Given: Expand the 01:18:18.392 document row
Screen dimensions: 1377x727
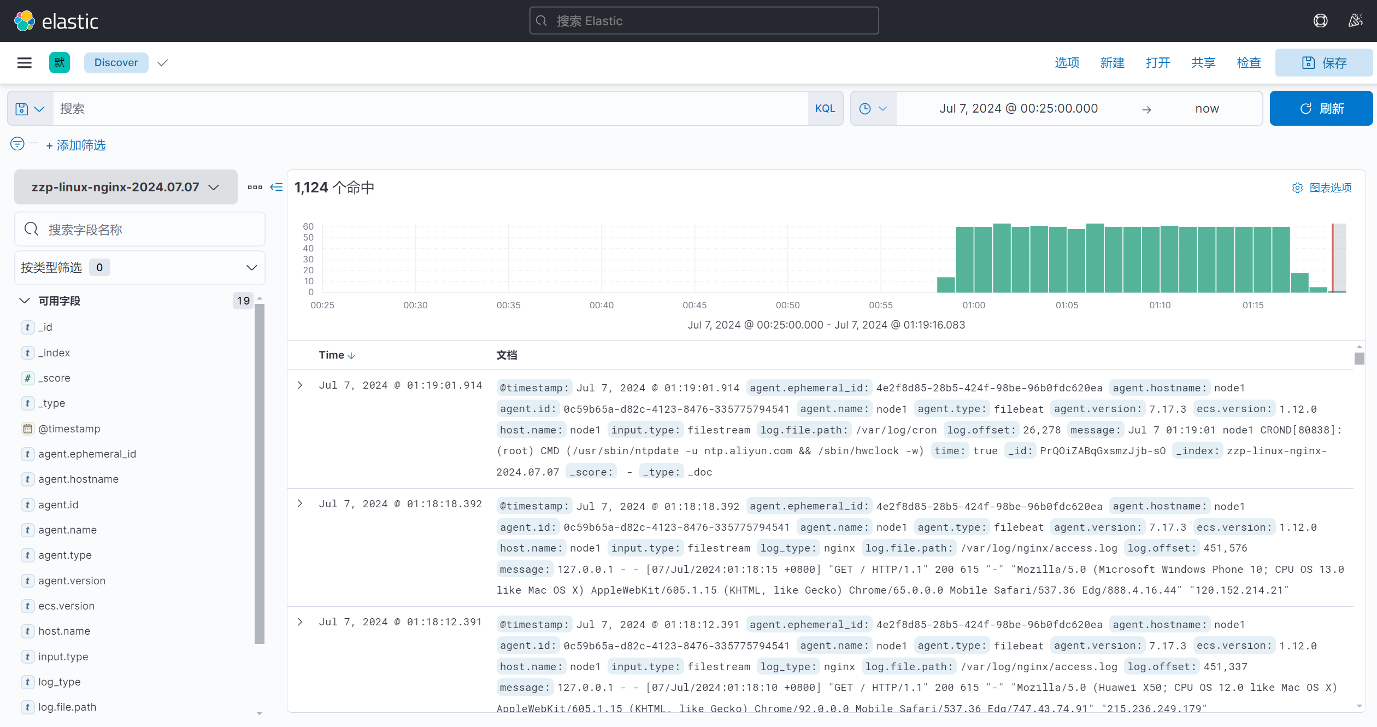Looking at the screenshot, I should 300,503.
